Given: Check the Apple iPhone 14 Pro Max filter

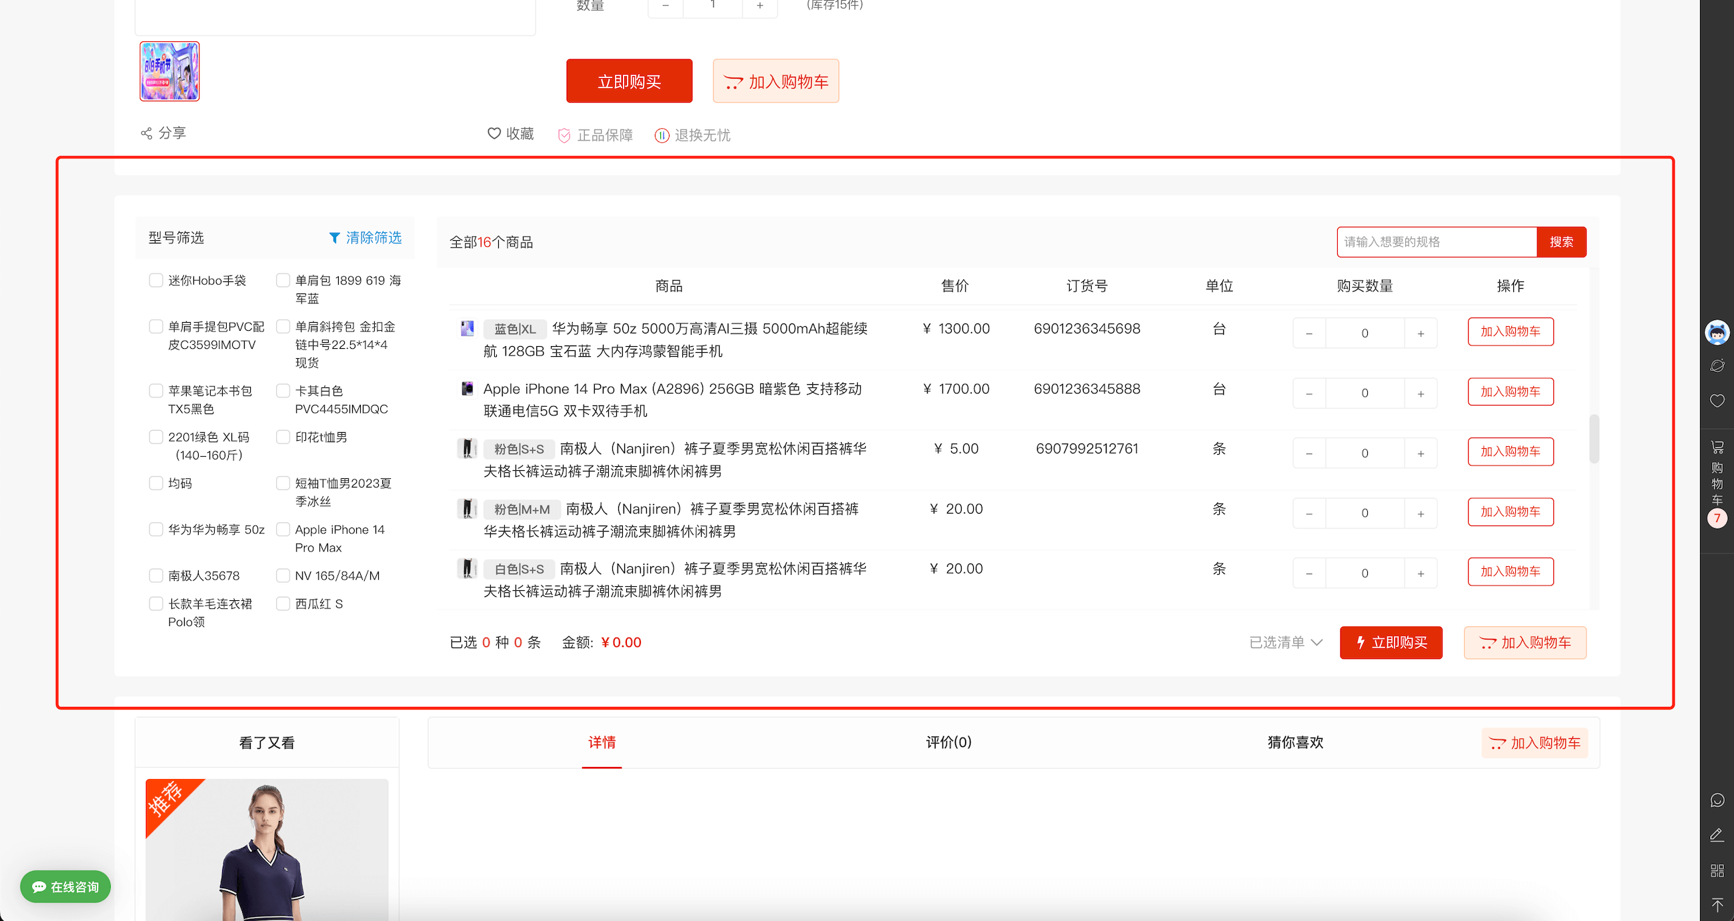Looking at the screenshot, I should click(x=283, y=529).
